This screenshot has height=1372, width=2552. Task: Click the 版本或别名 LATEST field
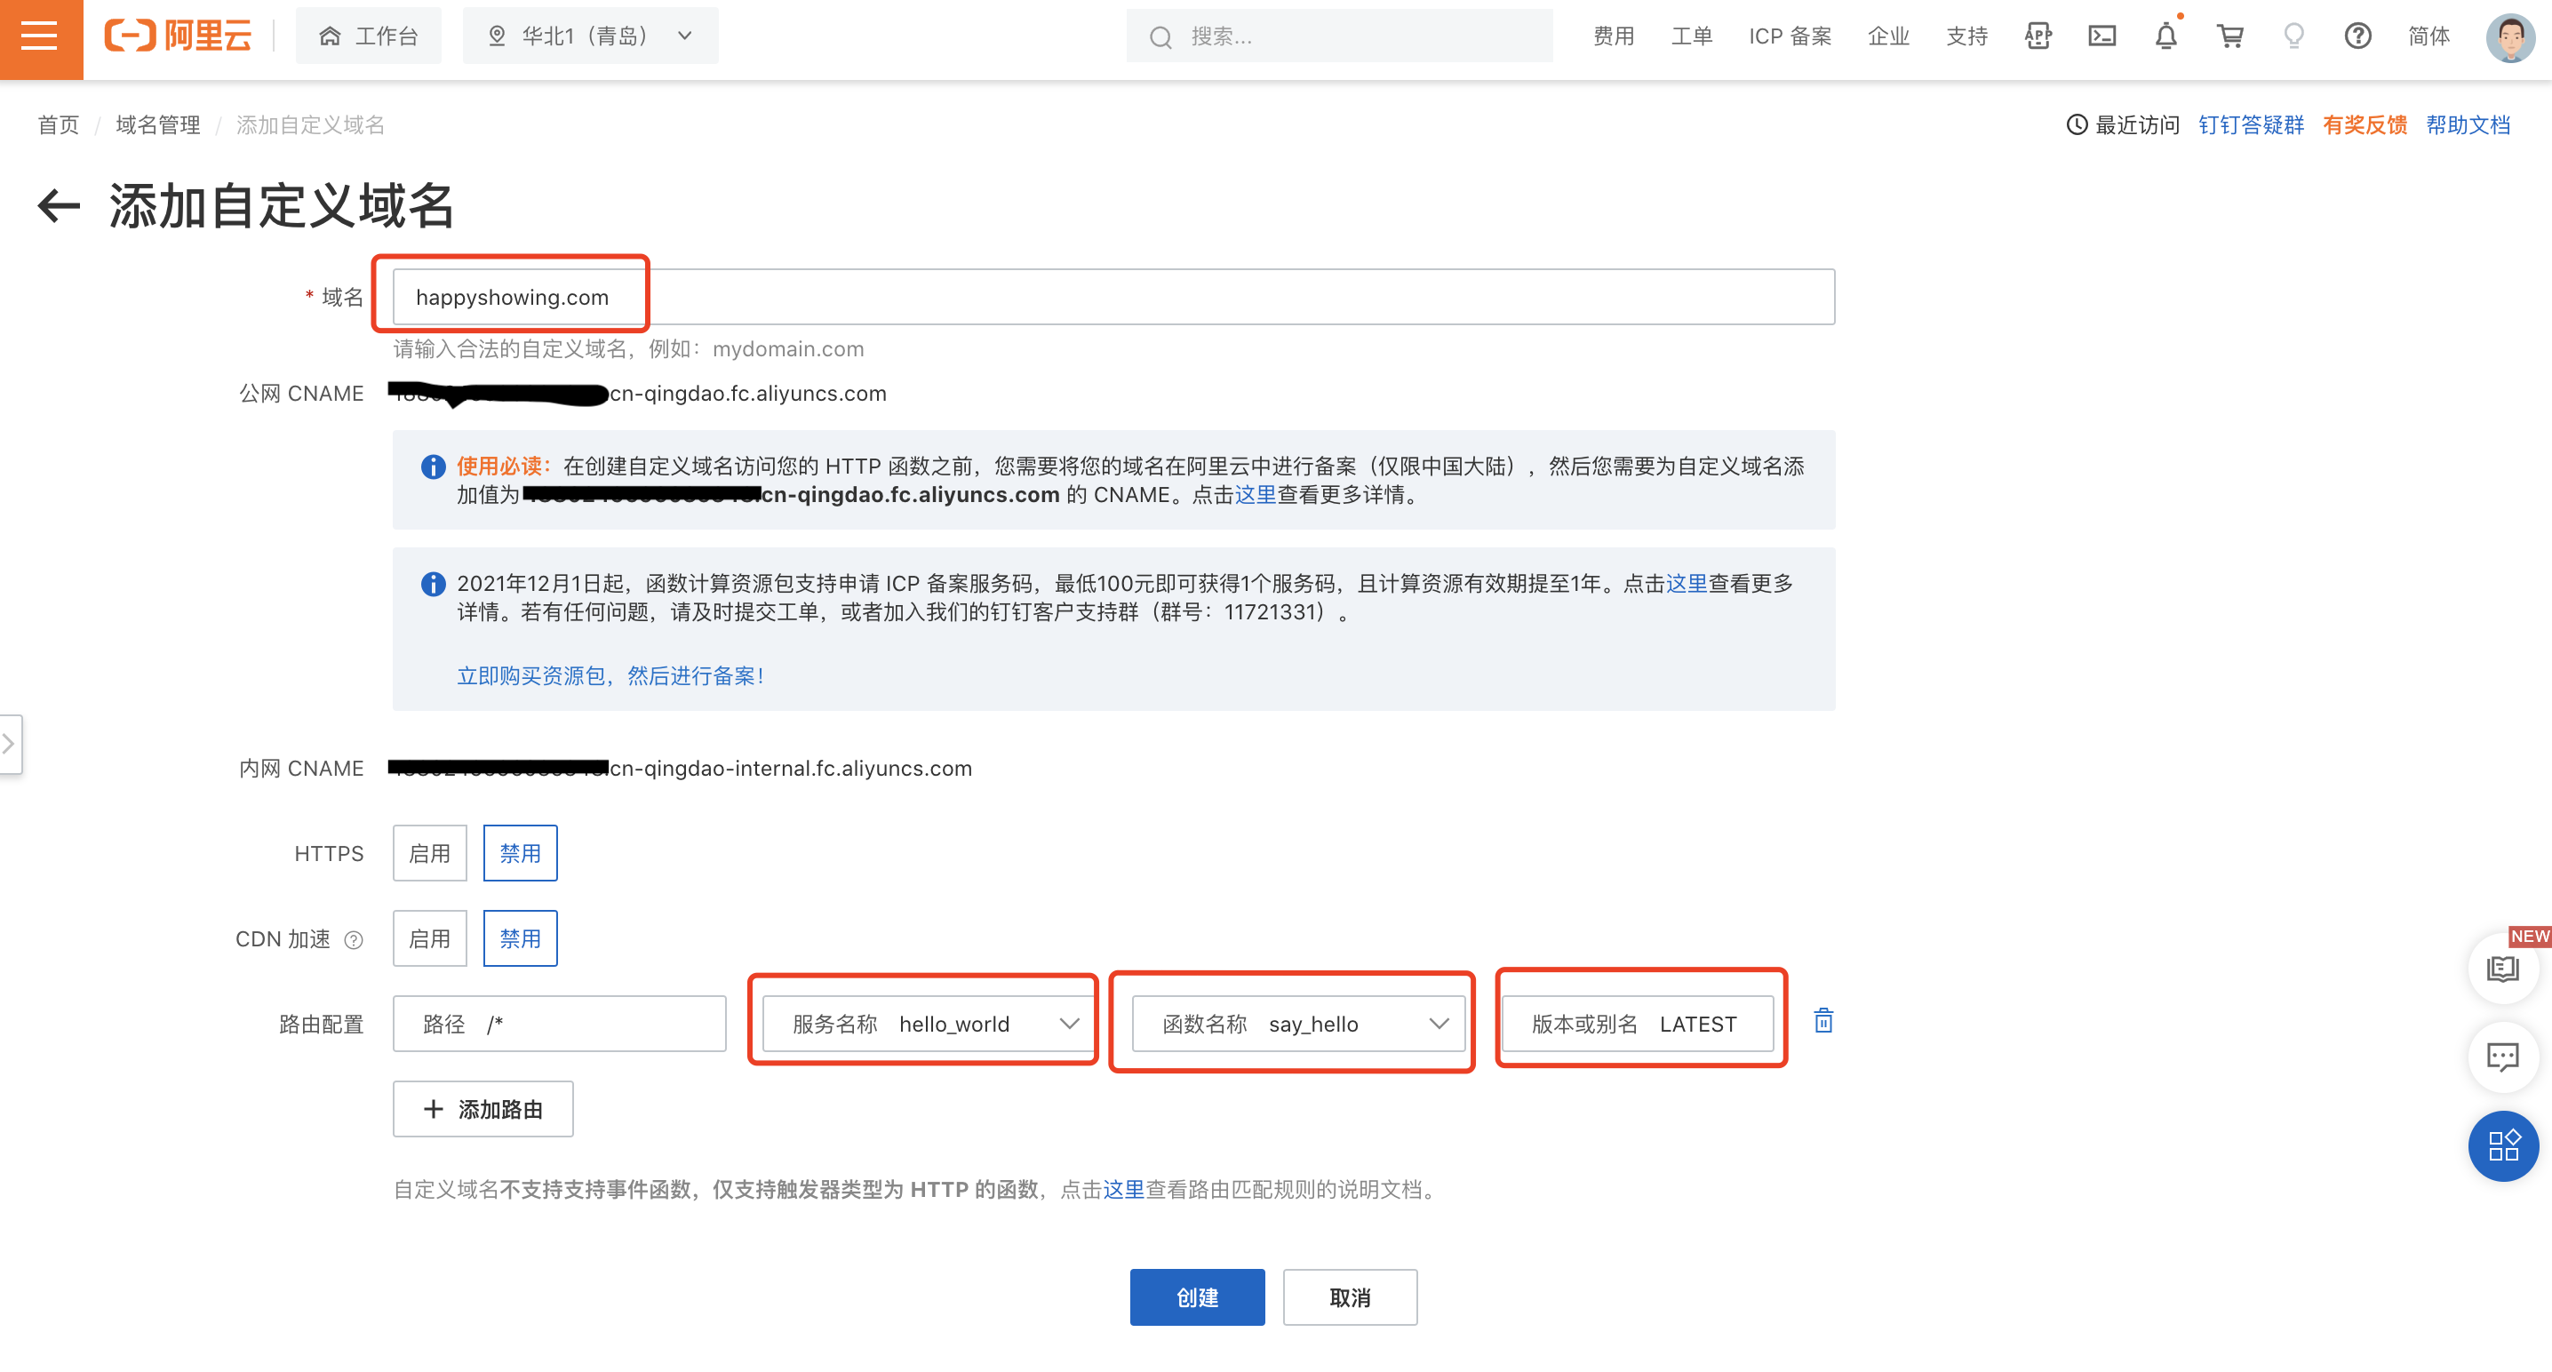(1637, 1024)
